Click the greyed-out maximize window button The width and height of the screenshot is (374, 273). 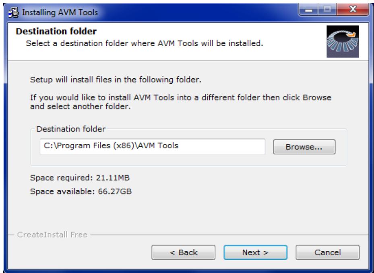327,10
